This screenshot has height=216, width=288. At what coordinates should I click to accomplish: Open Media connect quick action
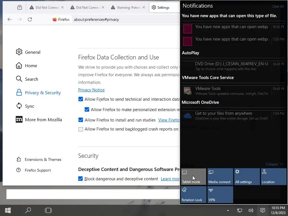coord(220,177)
